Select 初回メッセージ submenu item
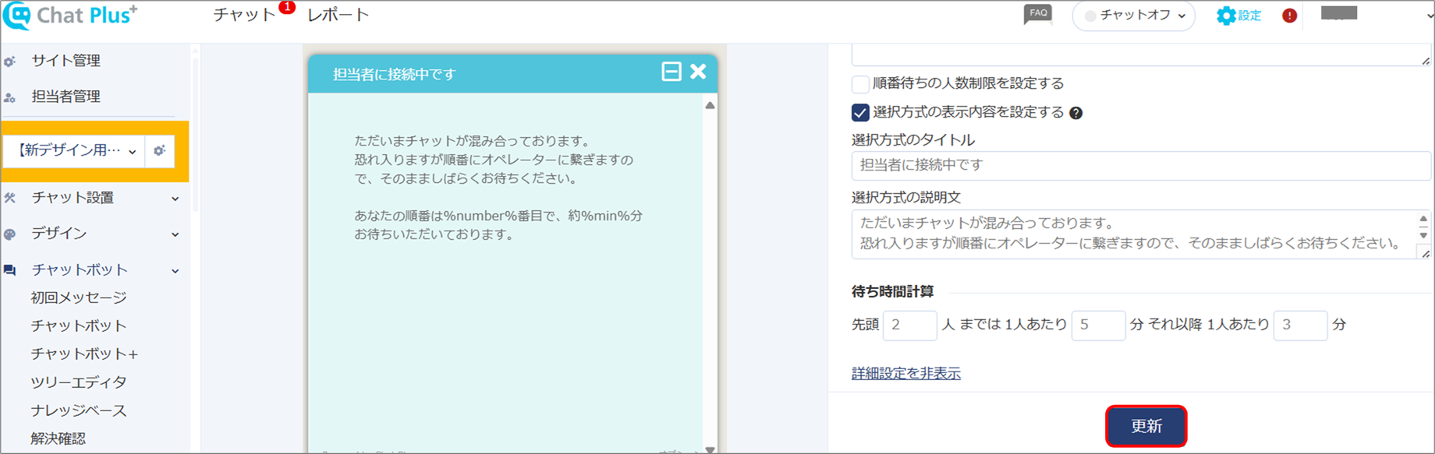 coord(78,297)
